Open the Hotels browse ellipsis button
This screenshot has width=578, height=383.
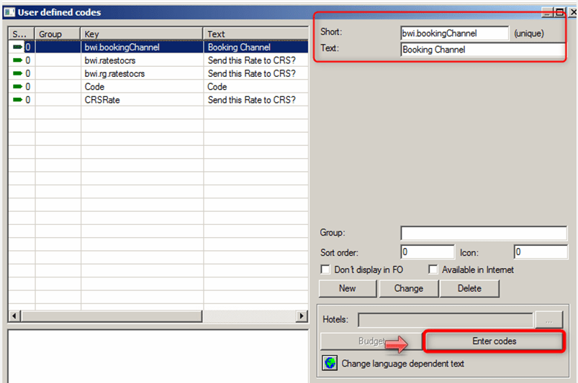[x=549, y=320]
